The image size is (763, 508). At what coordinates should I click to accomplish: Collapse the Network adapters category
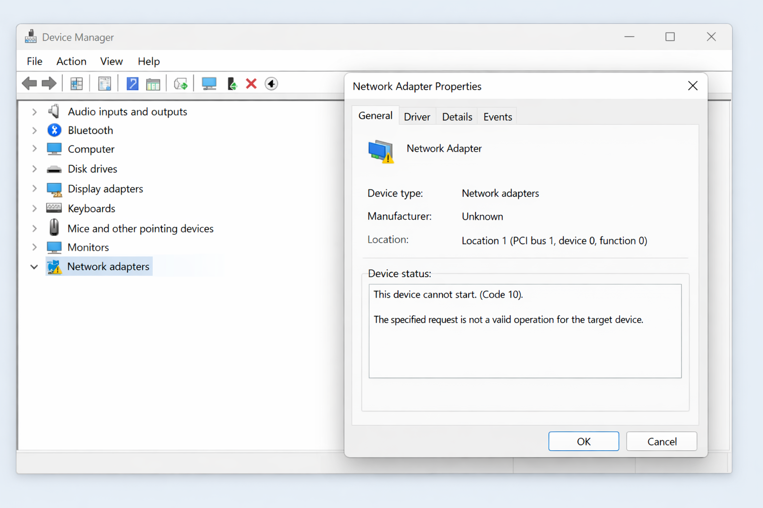pyautogui.click(x=34, y=266)
